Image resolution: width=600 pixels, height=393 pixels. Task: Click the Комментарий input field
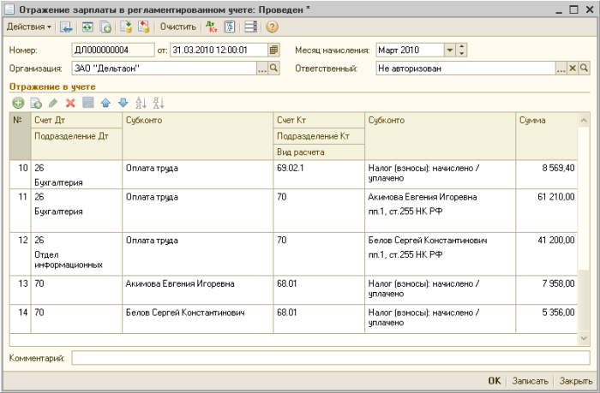click(330, 358)
